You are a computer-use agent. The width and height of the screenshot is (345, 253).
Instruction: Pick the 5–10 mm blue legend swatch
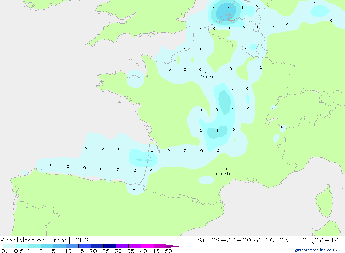[59, 246]
